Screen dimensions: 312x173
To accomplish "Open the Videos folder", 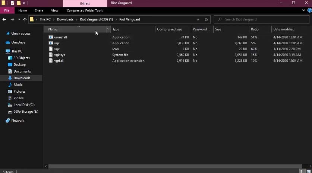I will [18, 98].
